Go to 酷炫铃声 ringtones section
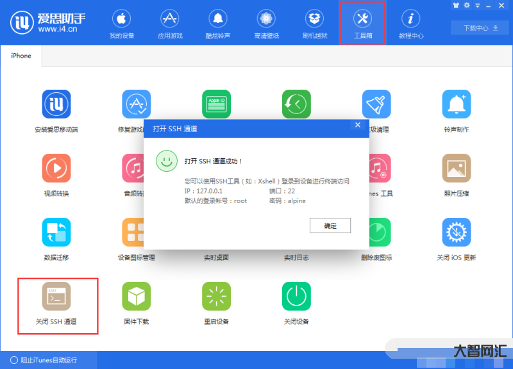Image resolution: width=513 pixels, height=369 pixels. 218,24
